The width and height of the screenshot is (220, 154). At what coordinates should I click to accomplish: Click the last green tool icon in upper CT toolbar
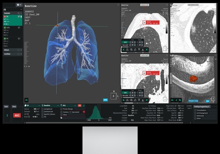point(147,49)
